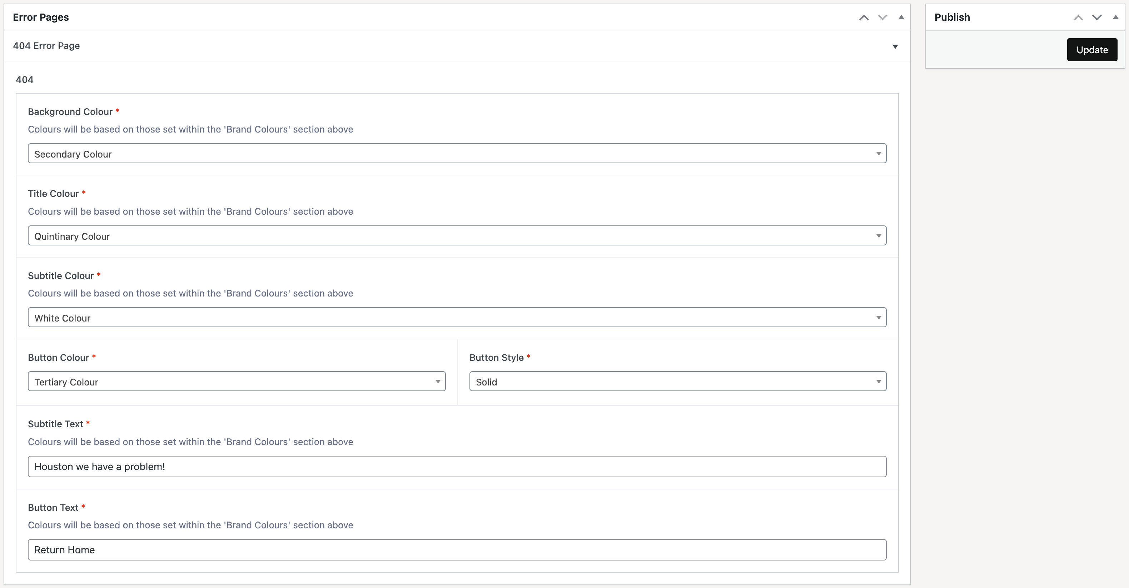
Task: Focus the Subtitle Text input field
Action: pyautogui.click(x=457, y=467)
